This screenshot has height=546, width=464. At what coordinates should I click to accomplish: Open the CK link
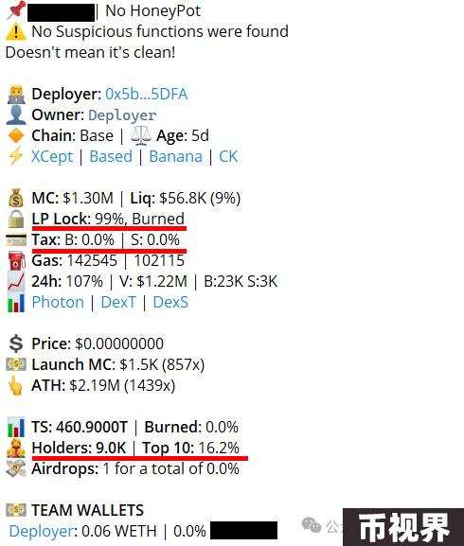[x=228, y=156]
